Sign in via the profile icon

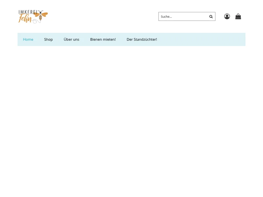[x=227, y=16]
